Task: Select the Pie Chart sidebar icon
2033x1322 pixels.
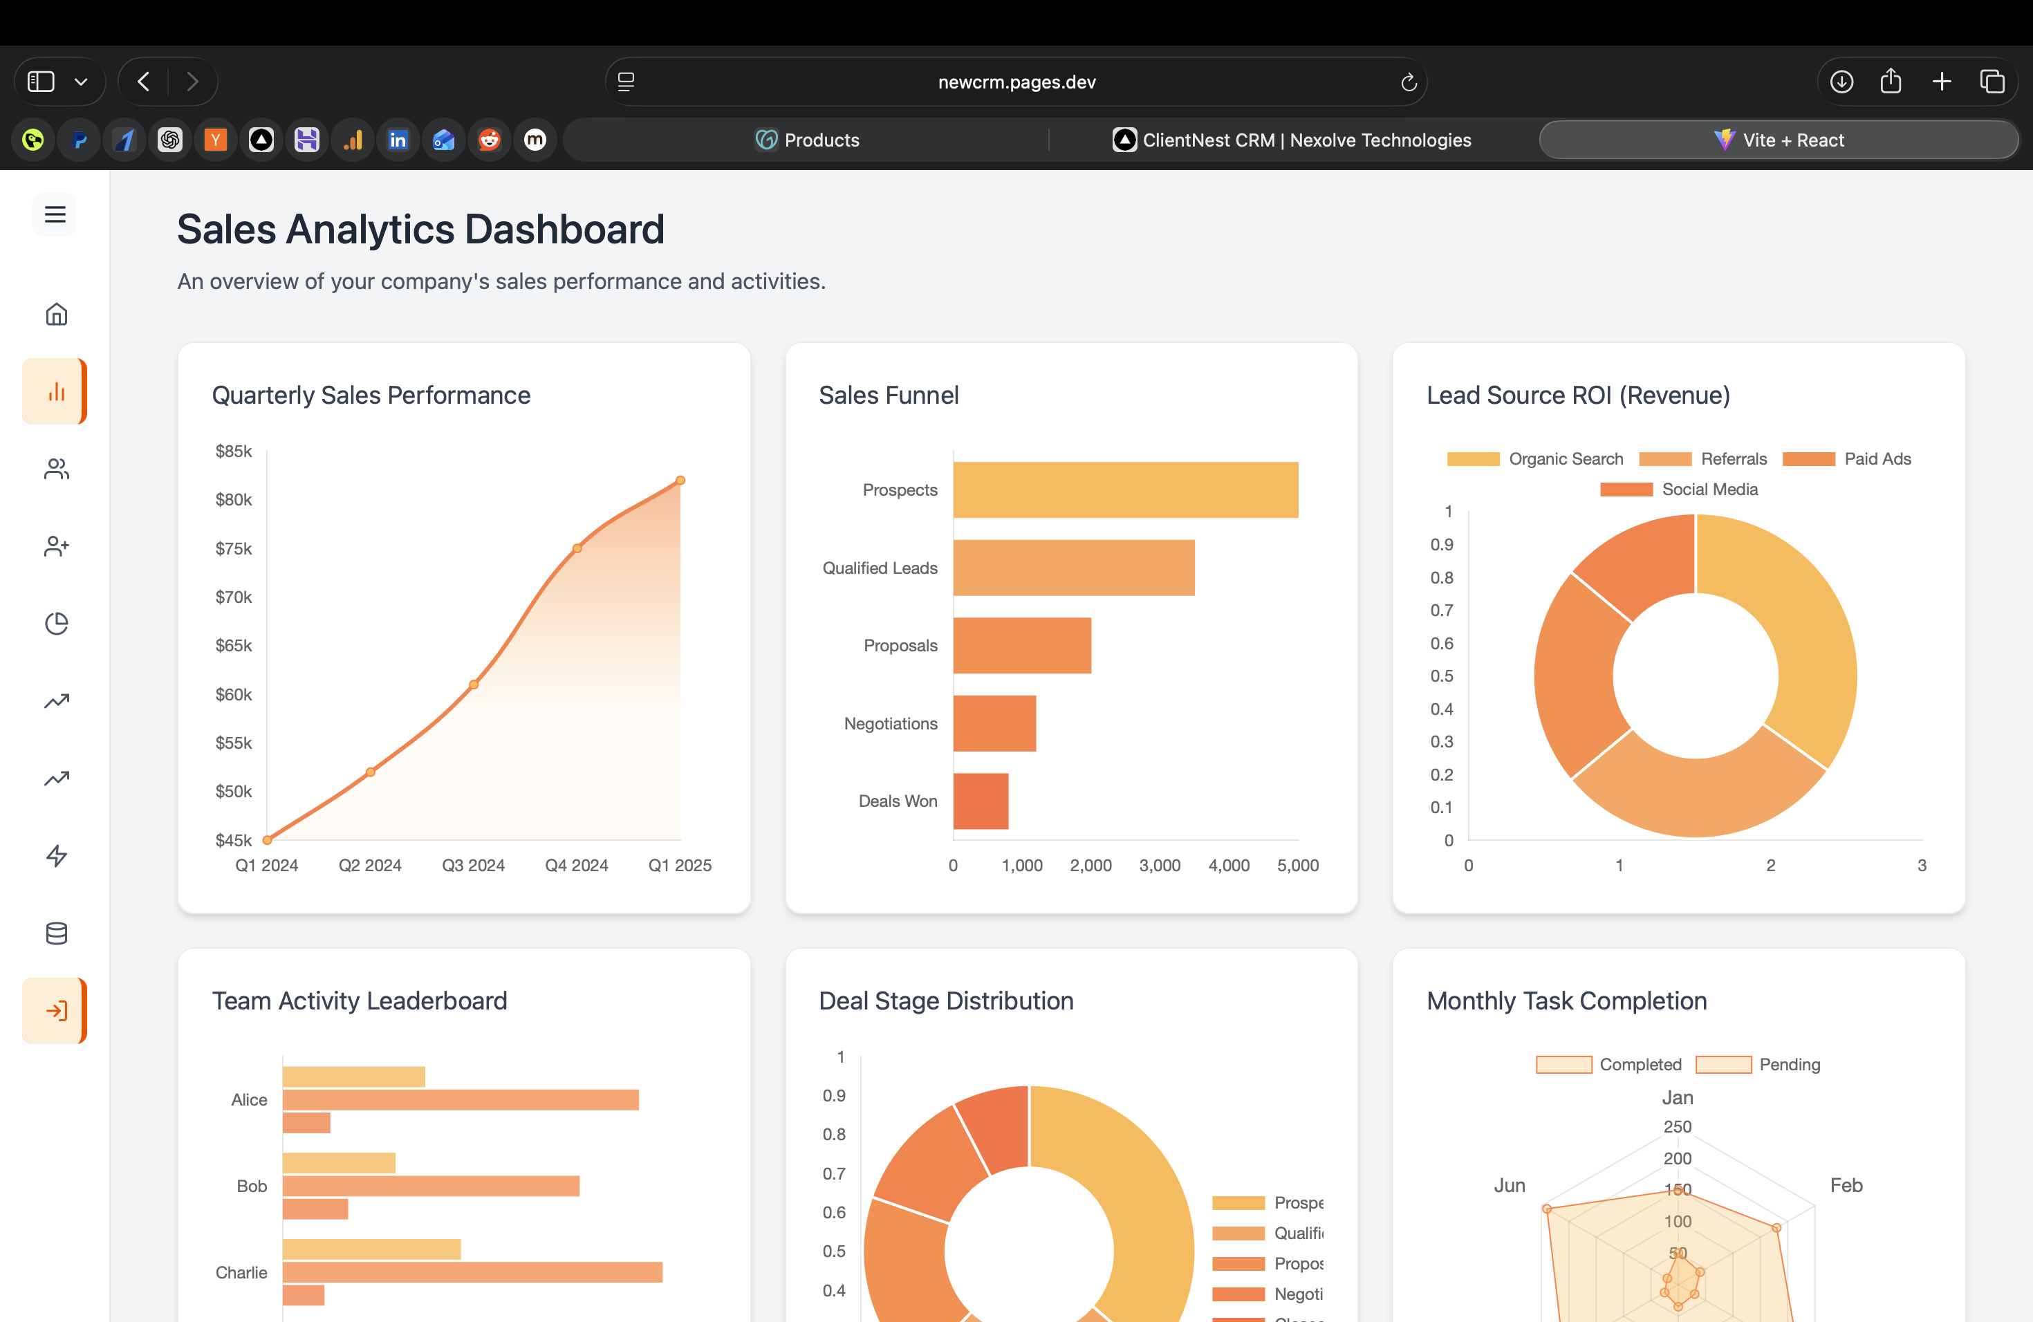Action: tap(55, 622)
